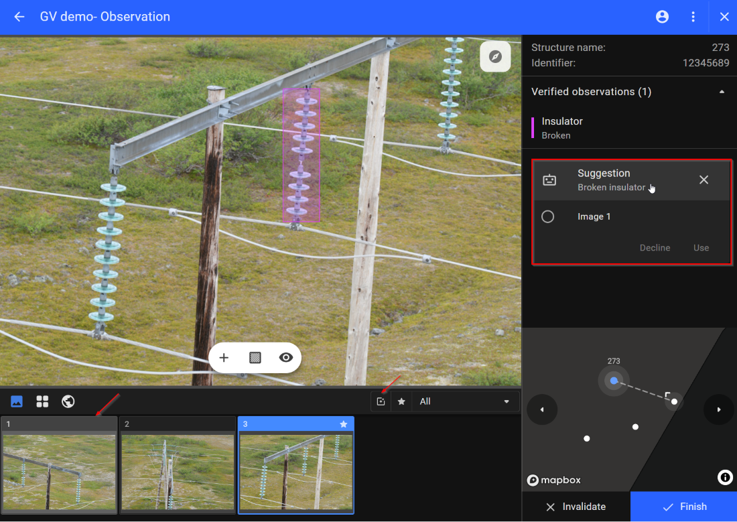Open the three-dot more options menu
Viewport: 737px width, 522px height.
tap(693, 17)
